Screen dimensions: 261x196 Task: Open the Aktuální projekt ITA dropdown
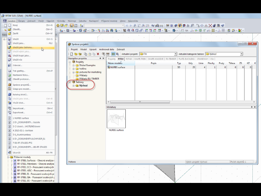(175, 54)
